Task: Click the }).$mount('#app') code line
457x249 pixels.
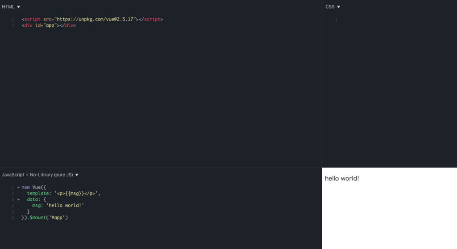Action: point(45,217)
